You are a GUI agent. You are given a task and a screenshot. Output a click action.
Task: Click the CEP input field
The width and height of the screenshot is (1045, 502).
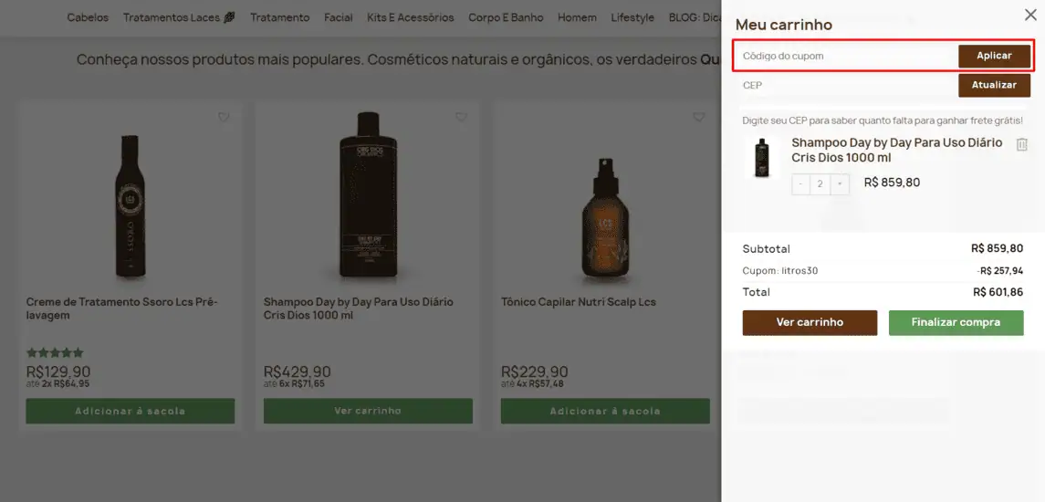click(x=846, y=85)
